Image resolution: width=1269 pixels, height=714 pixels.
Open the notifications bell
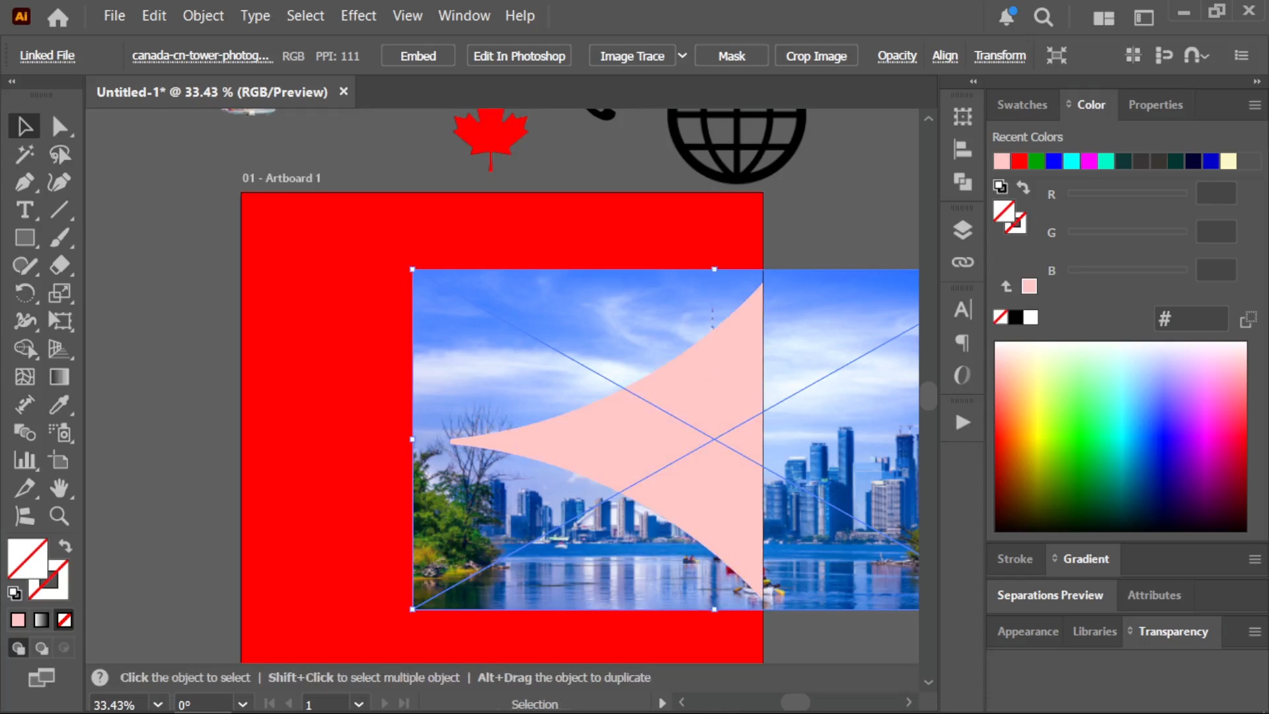click(x=1007, y=17)
